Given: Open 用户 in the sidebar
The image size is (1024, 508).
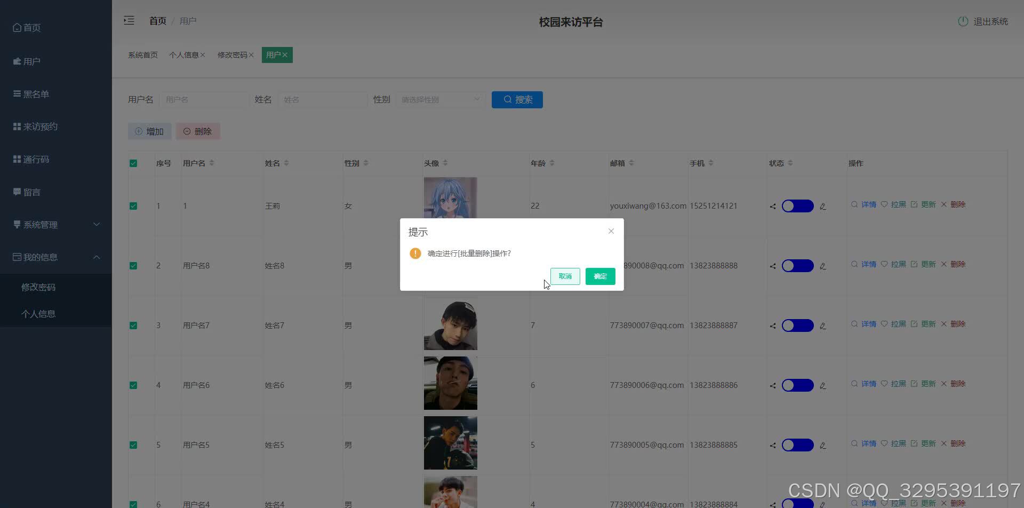Looking at the screenshot, I should point(56,61).
